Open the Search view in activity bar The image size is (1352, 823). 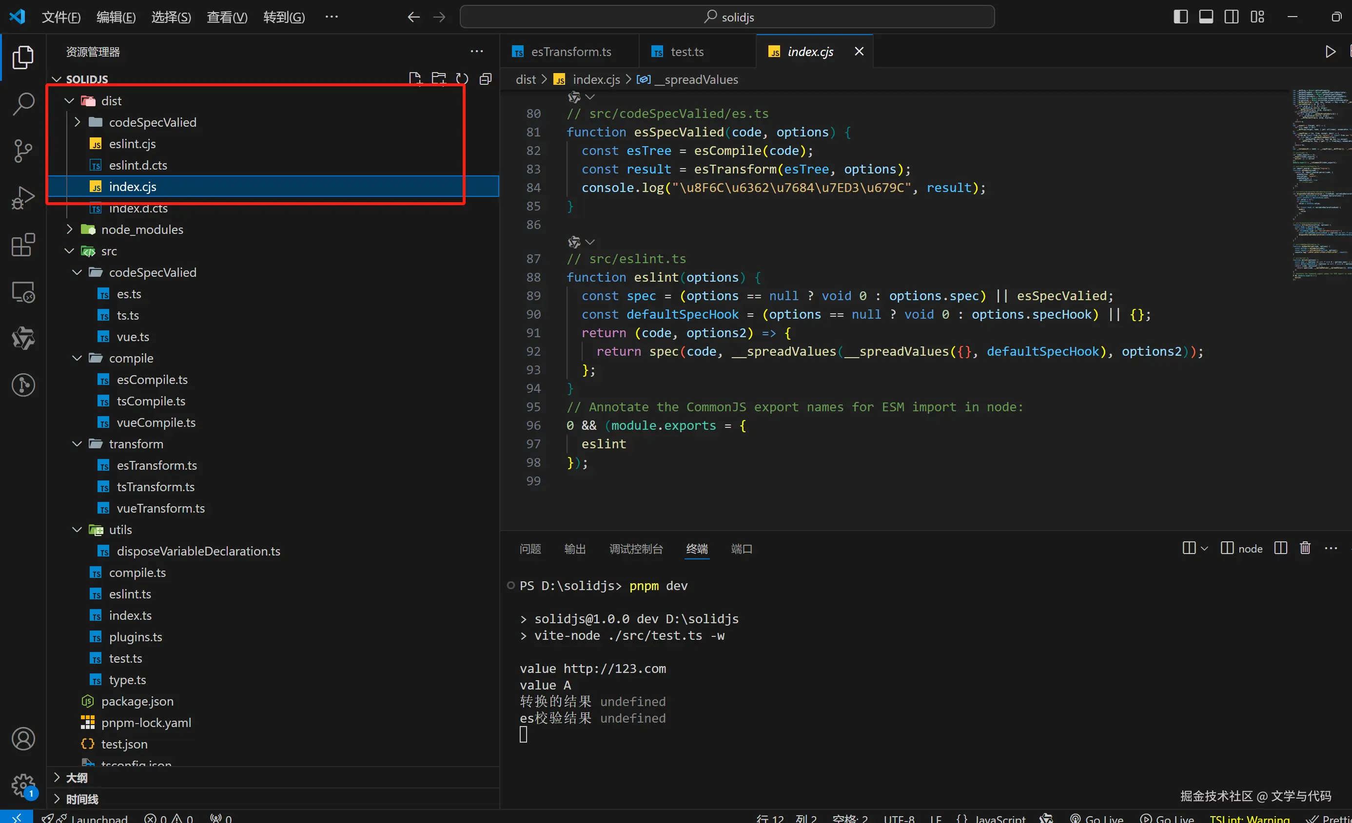(23, 104)
